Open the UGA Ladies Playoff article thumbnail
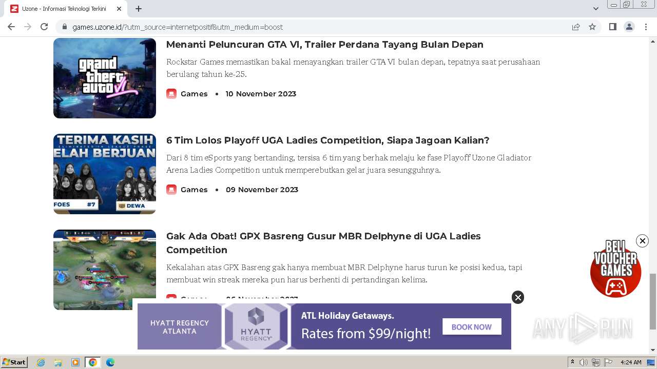This screenshot has width=657, height=369. (x=105, y=174)
